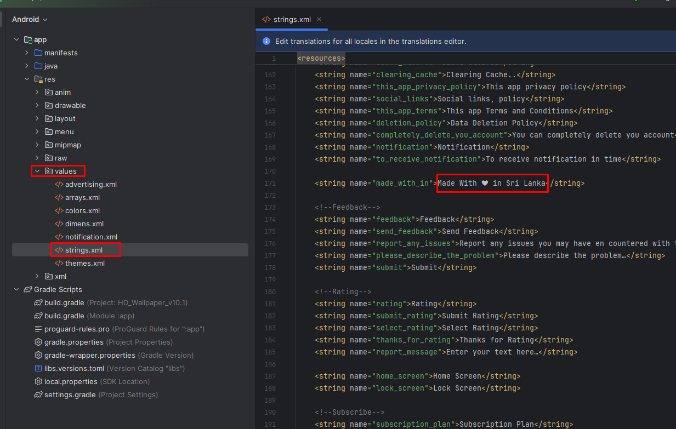Click the advertising.xml file icon

(x=59, y=185)
